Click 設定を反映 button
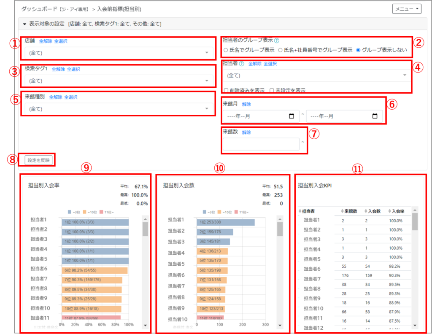Image resolution: width=432 pixels, height=334 pixels. tap(39, 160)
